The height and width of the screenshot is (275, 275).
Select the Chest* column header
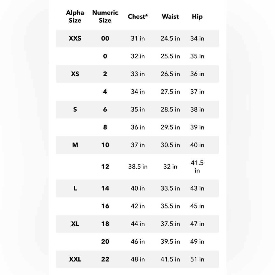click(138, 16)
